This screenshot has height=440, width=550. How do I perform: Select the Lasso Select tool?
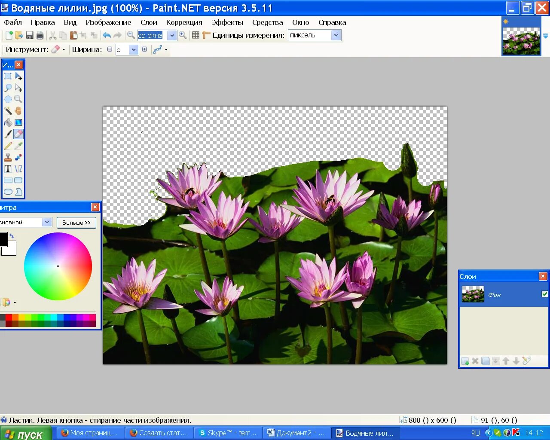tap(8, 88)
